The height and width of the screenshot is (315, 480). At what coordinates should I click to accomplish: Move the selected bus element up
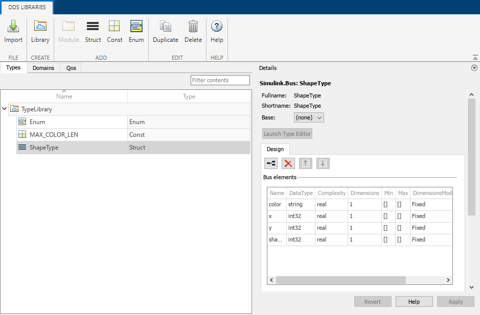pos(305,163)
